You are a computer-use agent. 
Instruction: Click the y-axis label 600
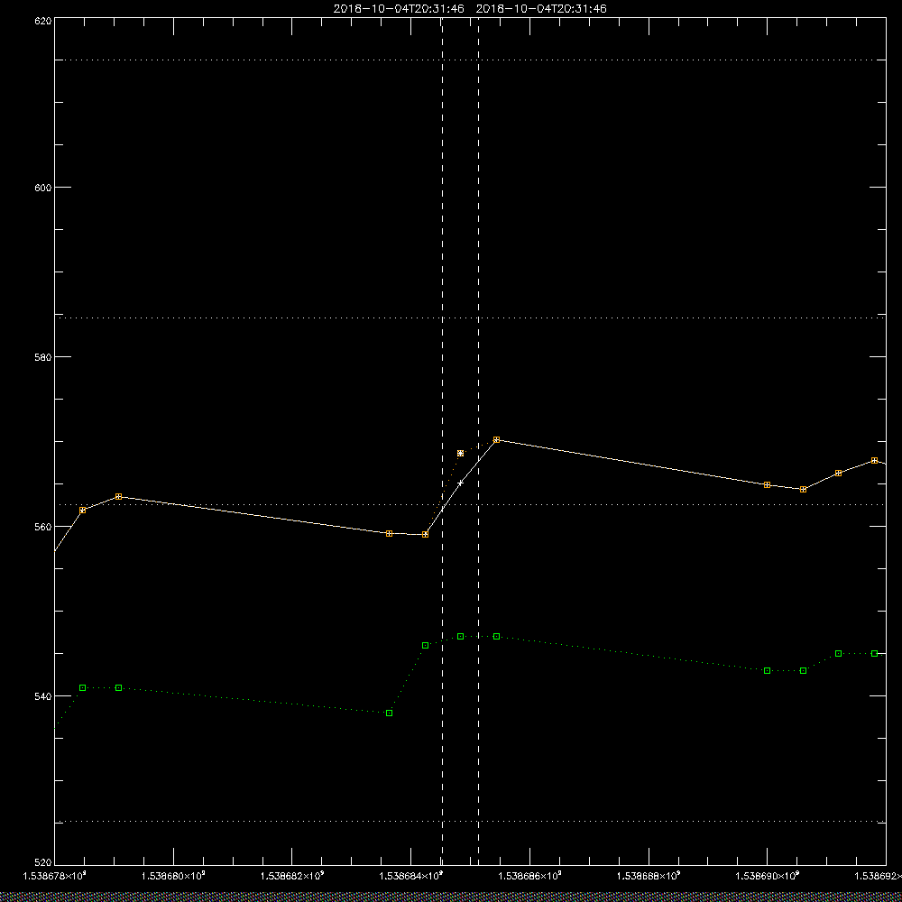[x=44, y=188]
